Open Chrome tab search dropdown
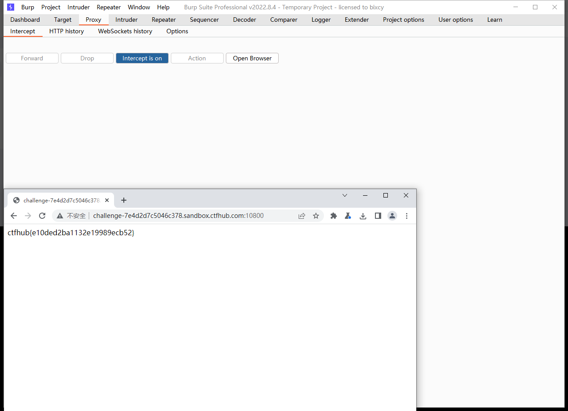This screenshot has height=411, width=568. [345, 195]
